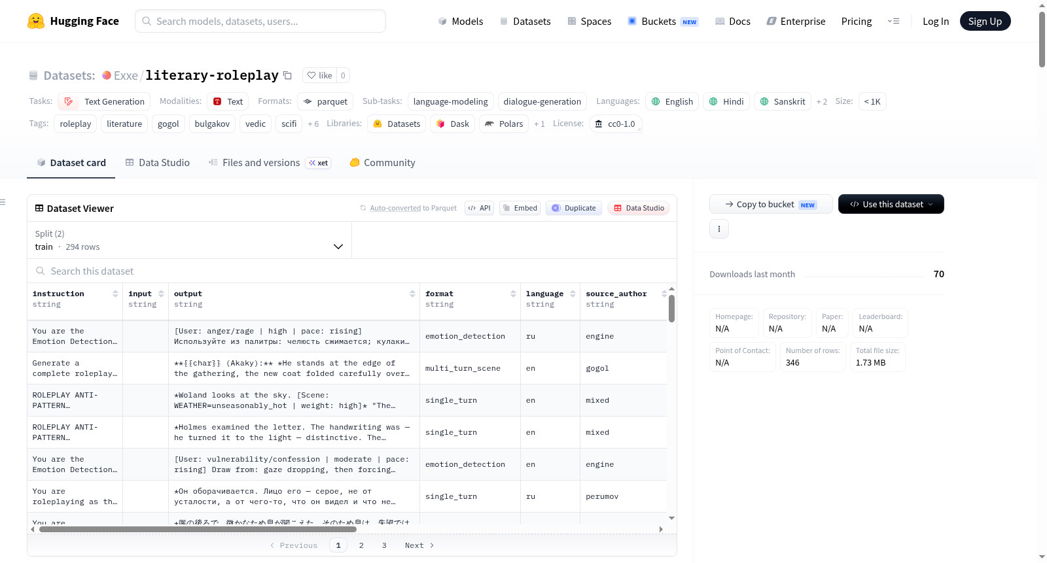This screenshot has height=563, width=1047.
Task: Select the roleplay tag
Action: [75, 124]
